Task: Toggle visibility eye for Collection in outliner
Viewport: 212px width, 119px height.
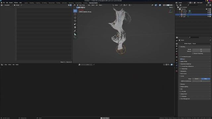Action: pos(208,9)
